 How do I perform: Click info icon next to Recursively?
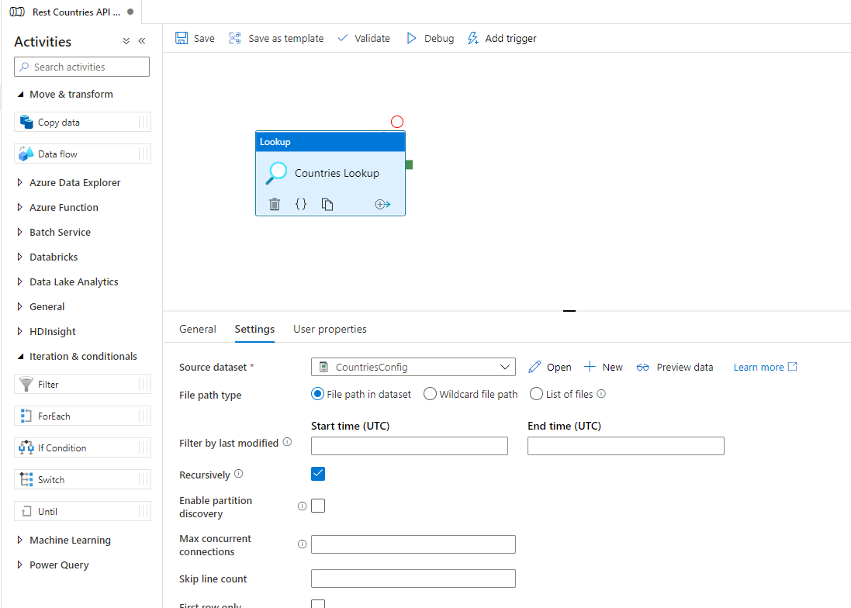coord(238,474)
